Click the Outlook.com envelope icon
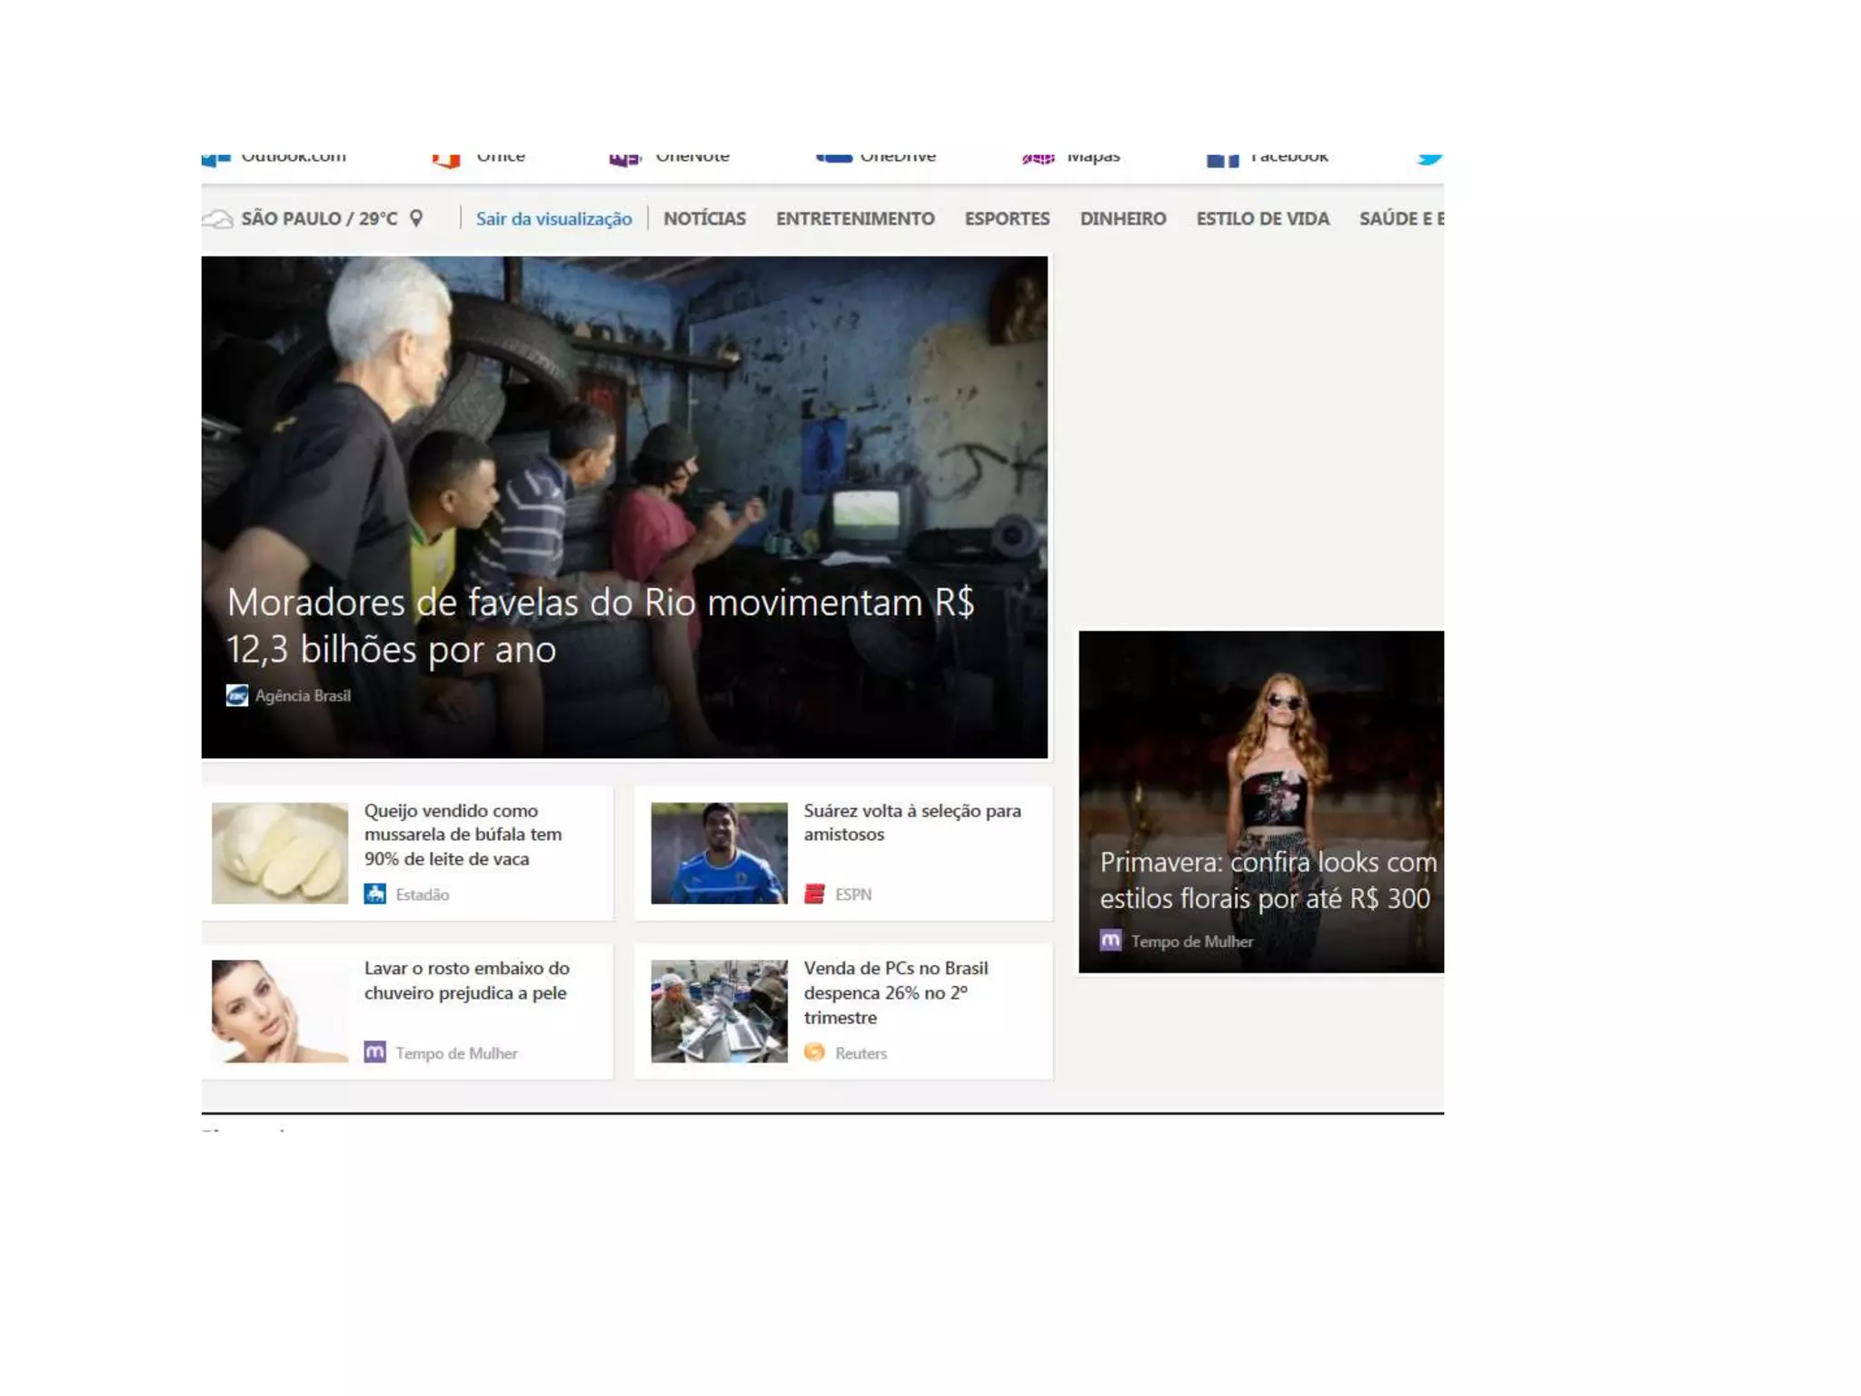The width and height of the screenshot is (1861, 1396). (x=216, y=160)
